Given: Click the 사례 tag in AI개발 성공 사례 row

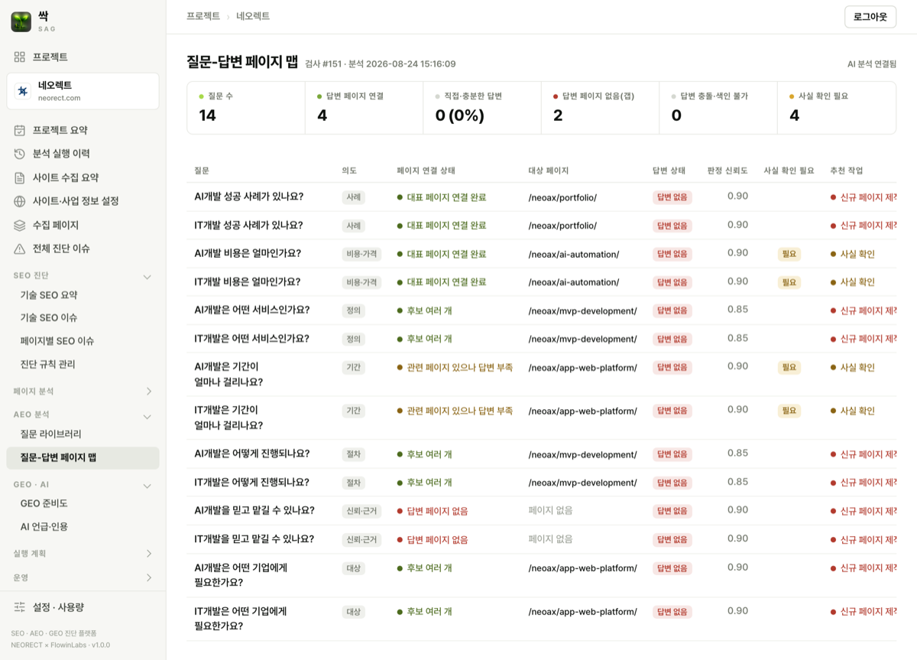Looking at the screenshot, I should [354, 197].
